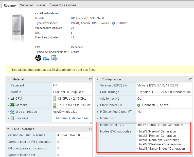Viewport: 194px width, 157px height.
Task: Click ProLiant DL360p Gen8 in Matériel panel
Action: click(69, 92)
